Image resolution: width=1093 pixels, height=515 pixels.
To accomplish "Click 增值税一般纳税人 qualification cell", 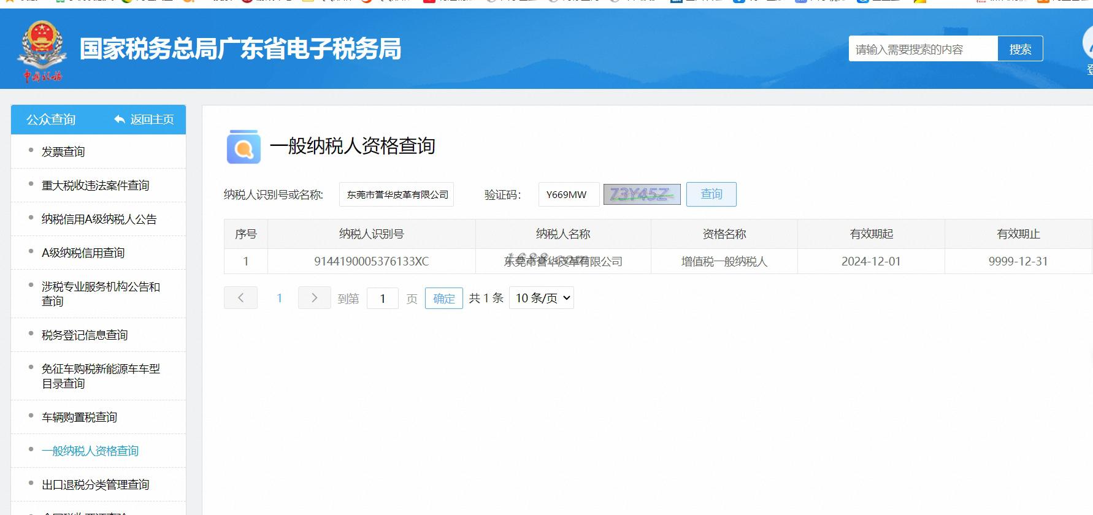I will click(724, 261).
